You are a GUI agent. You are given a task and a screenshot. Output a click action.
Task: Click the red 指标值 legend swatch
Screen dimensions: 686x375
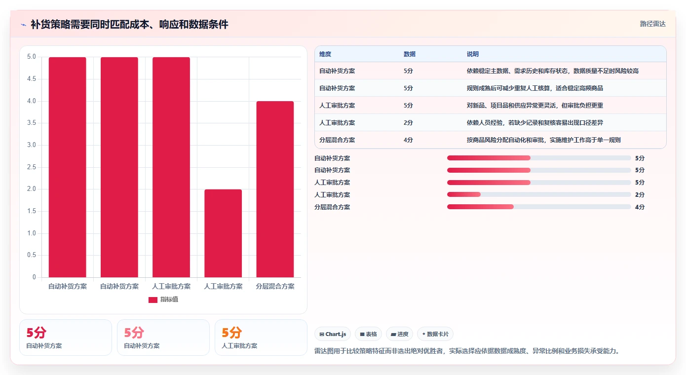coord(153,300)
